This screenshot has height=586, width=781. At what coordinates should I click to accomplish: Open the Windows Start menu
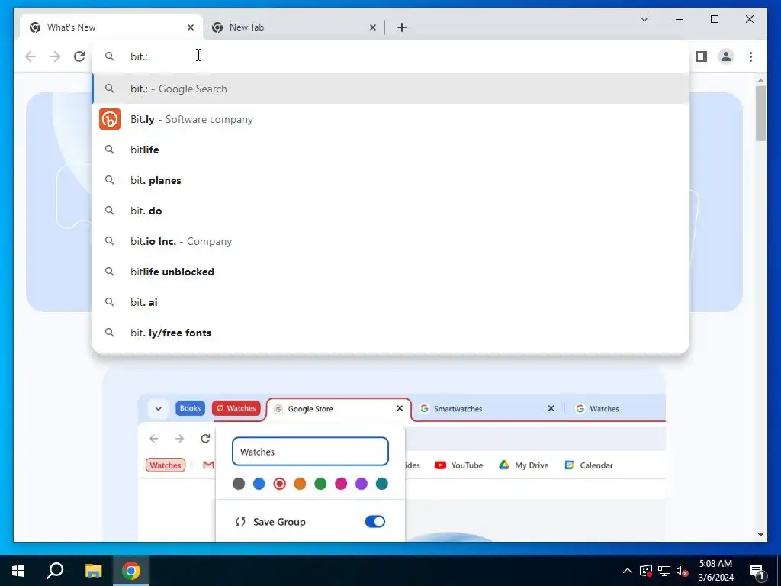click(x=18, y=571)
